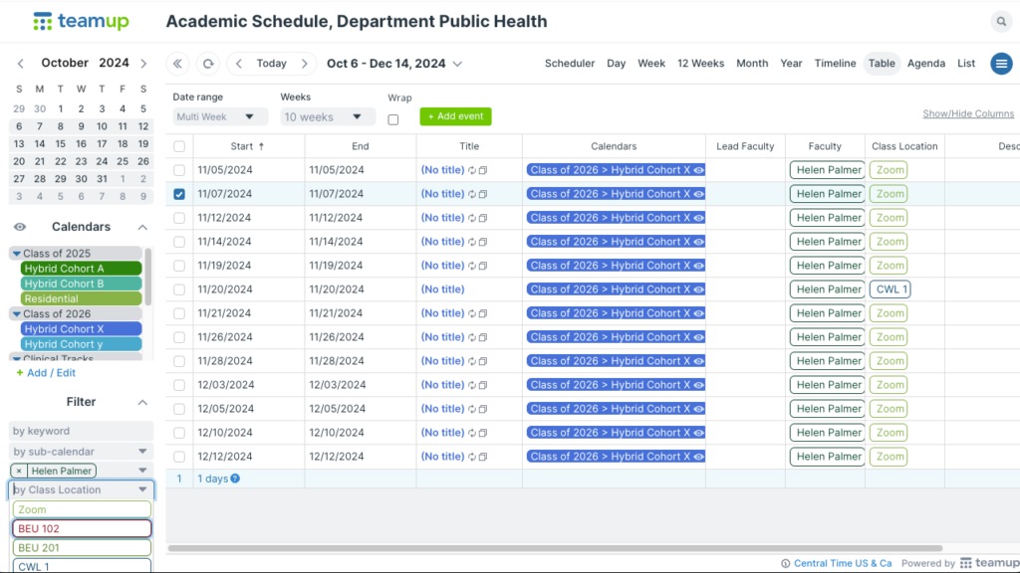Click the Add event button
1020x573 pixels.
point(455,116)
